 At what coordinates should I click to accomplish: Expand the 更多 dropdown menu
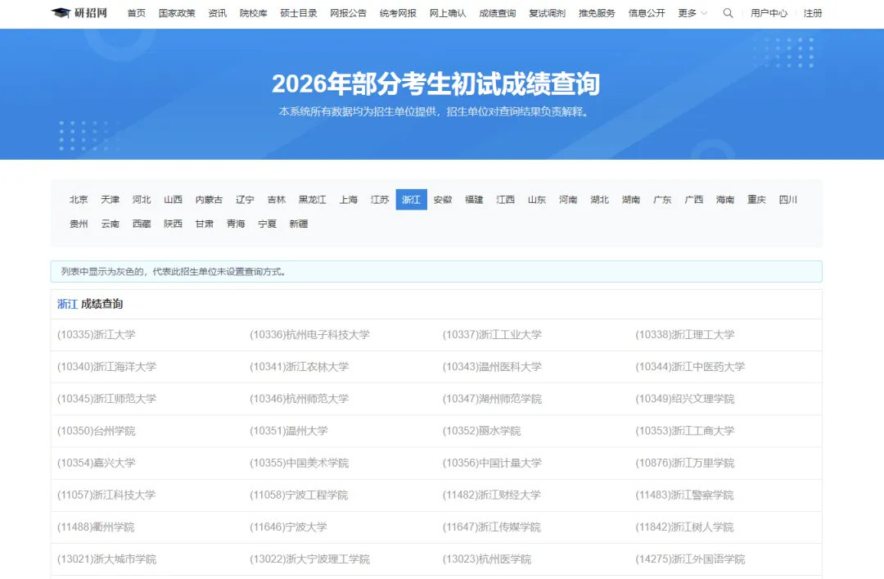tap(692, 13)
